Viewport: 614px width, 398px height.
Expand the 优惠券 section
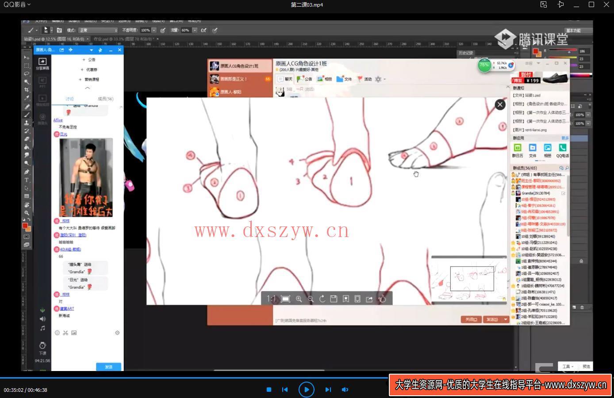click(89, 70)
